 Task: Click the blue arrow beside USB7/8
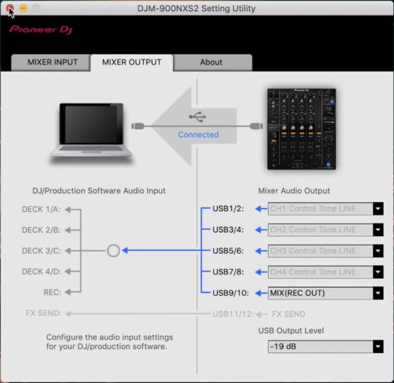261,272
